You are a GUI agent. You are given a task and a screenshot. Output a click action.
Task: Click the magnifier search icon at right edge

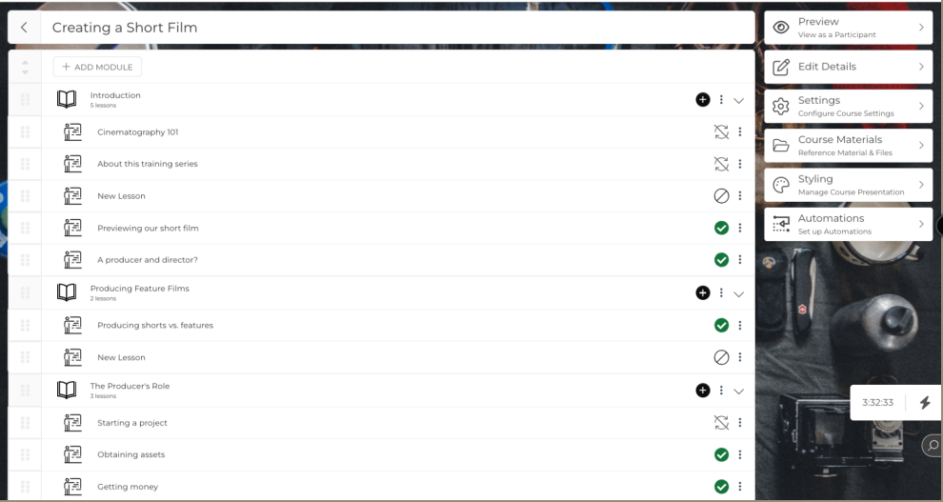point(933,445)
